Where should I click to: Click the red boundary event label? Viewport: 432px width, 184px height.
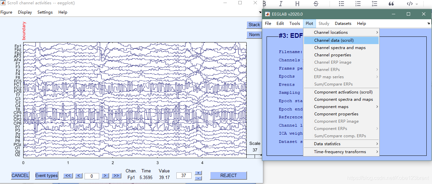pos(24,31)
